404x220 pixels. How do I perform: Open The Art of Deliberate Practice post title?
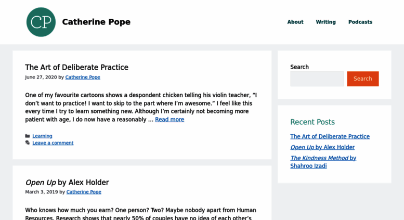[x=76, y=67]
